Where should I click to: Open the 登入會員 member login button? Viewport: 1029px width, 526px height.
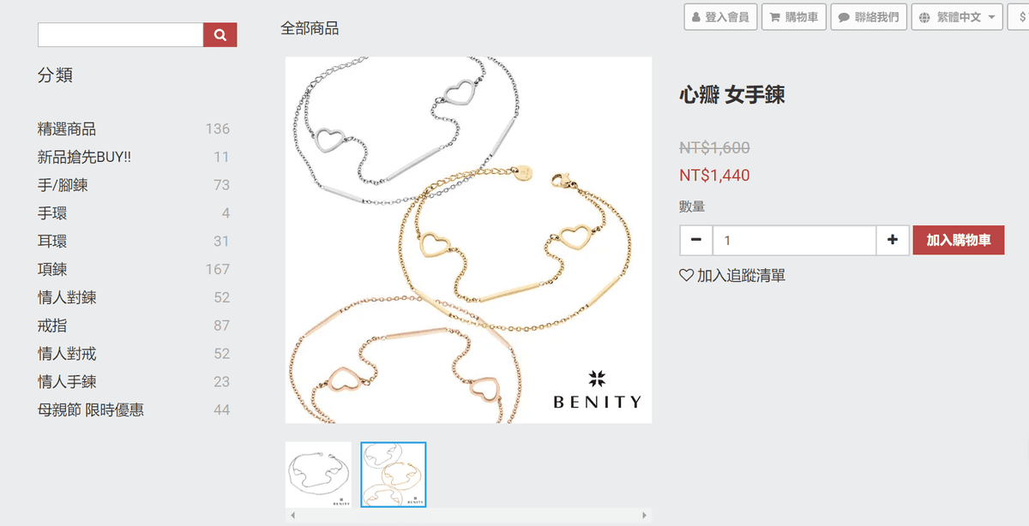[720, 17]
